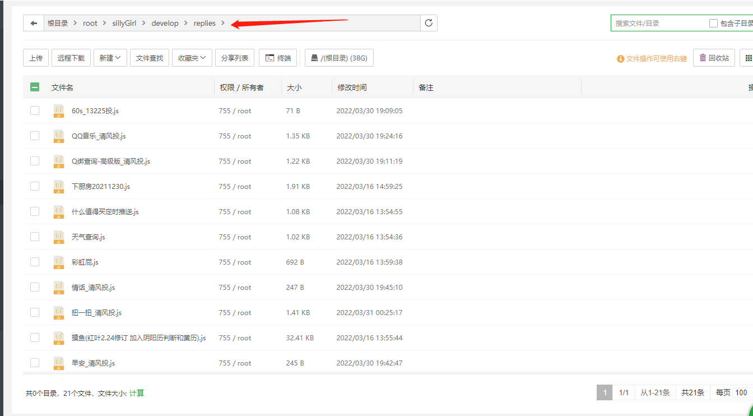Click the 文件查找 button
This screenshot has width=753, height=416.
pyautogui.click(x=149, y=58)
